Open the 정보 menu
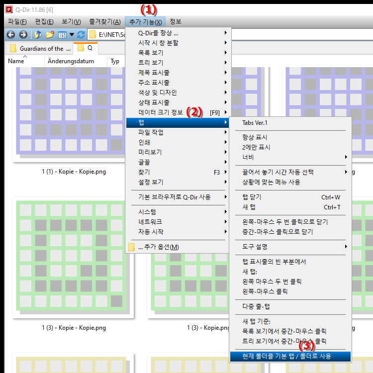Viewport: 373px width, 373px height. [x=176, y=22]
